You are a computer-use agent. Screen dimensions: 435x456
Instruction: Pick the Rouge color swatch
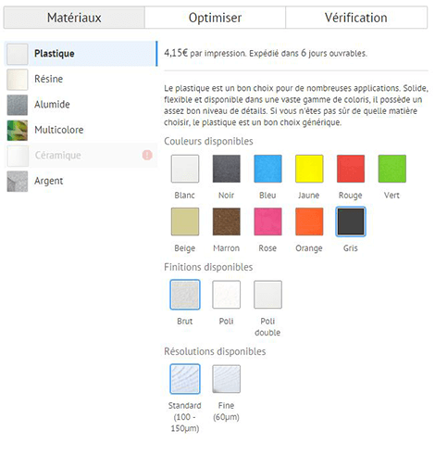[351, 169]
